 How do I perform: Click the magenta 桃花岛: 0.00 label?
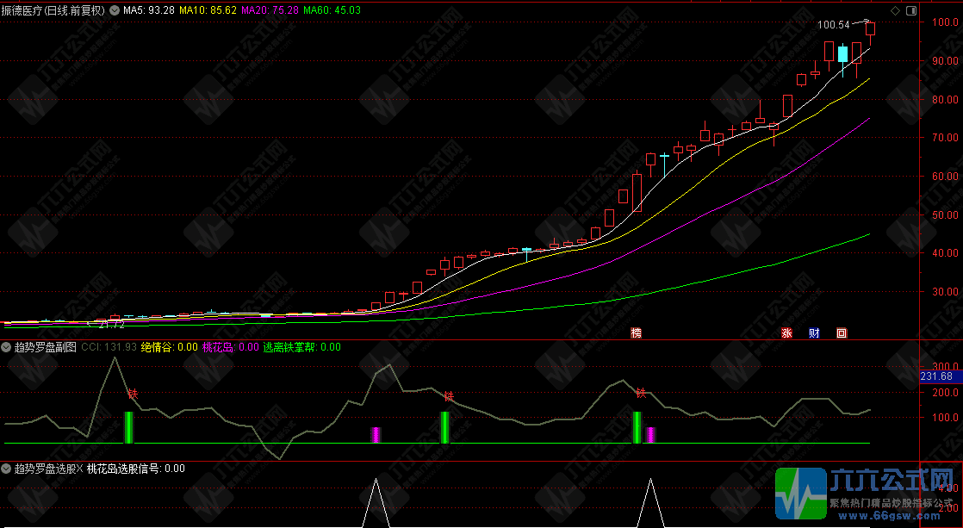[x=231, y=347]
